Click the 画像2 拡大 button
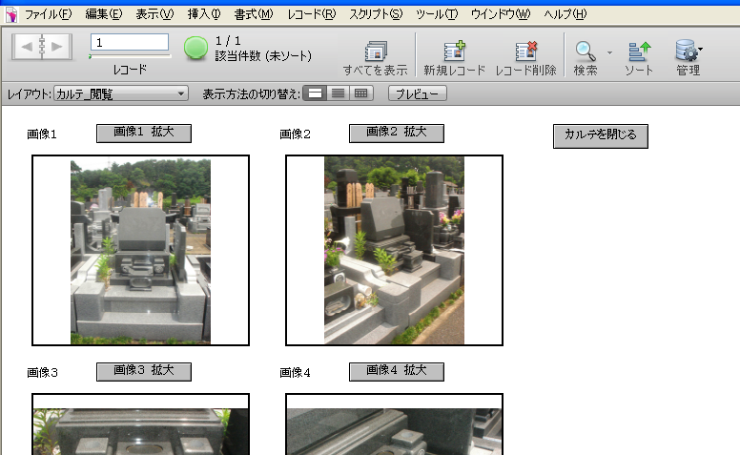 (396, 133)
